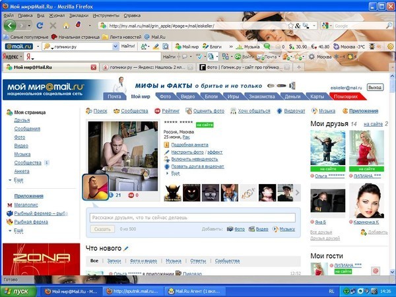Open mail.ru search field dropdown arrow
Viewport: 396px width, 297px height.
point(115,46)
